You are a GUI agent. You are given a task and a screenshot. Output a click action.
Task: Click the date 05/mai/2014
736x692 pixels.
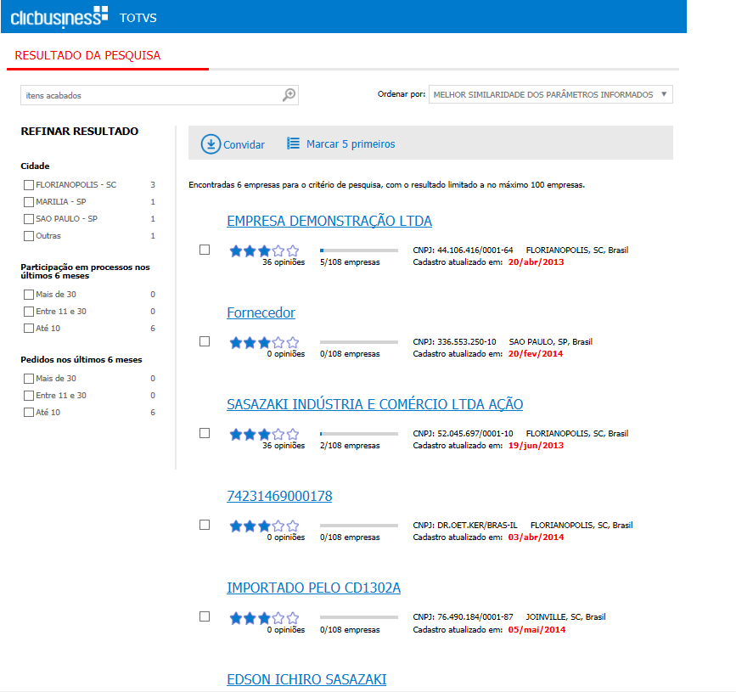coord(537,629)
